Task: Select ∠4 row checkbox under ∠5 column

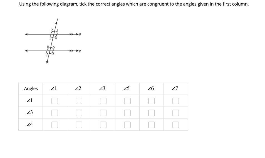Action: [x=127, y=125]
